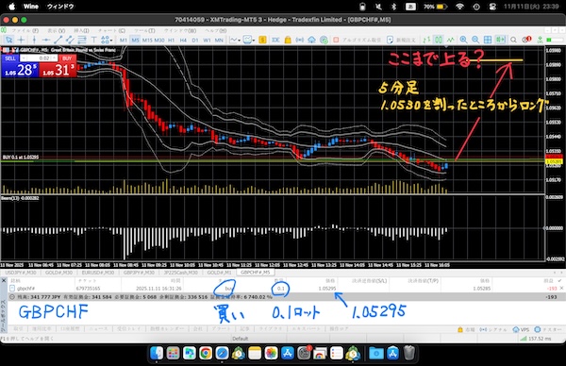Zoom in on the chart
This screenshot has width=566, height=366.
[463, 40]
